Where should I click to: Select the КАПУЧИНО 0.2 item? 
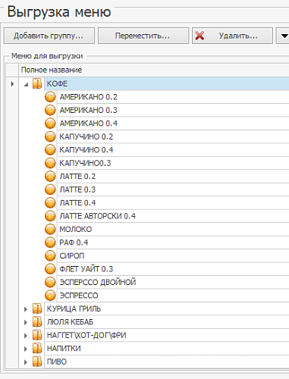click(173, 136)
